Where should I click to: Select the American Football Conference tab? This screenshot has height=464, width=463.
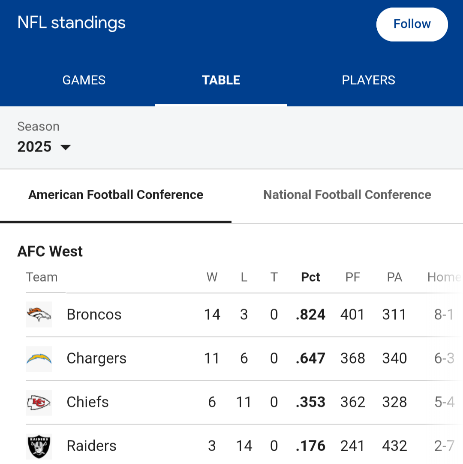click(115, 195)
